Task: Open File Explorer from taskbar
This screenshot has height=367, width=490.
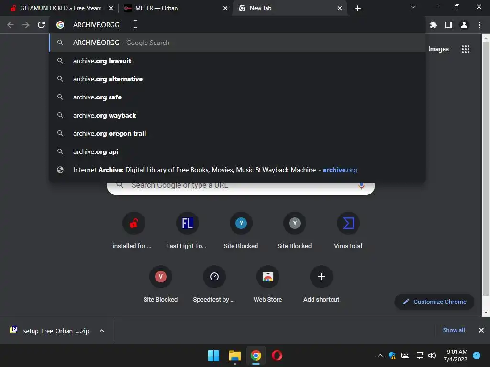Action: 234,356
